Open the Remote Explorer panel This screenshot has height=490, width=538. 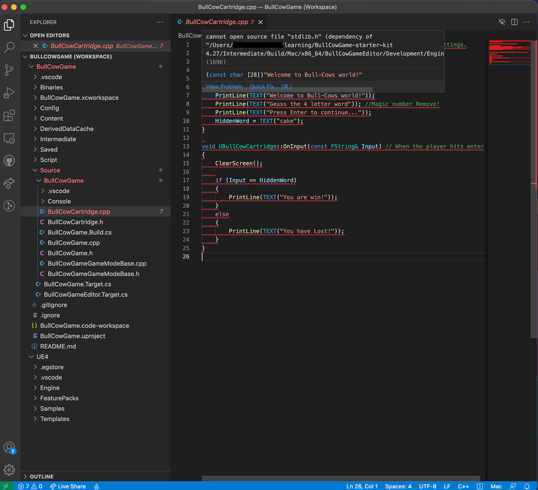[x=9, y=138]
